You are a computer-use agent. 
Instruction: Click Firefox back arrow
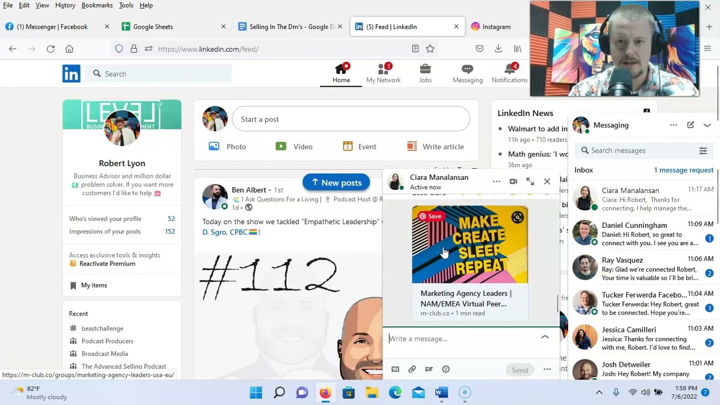pos(12,49)
